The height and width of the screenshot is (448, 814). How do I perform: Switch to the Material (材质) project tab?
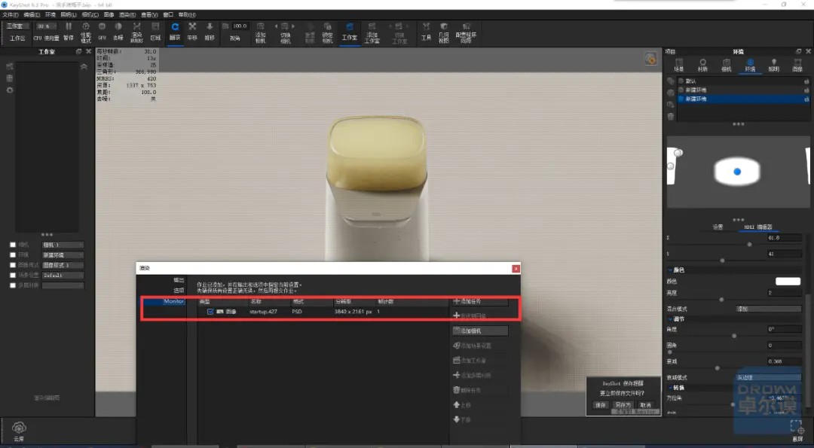[x=702, y=66]
